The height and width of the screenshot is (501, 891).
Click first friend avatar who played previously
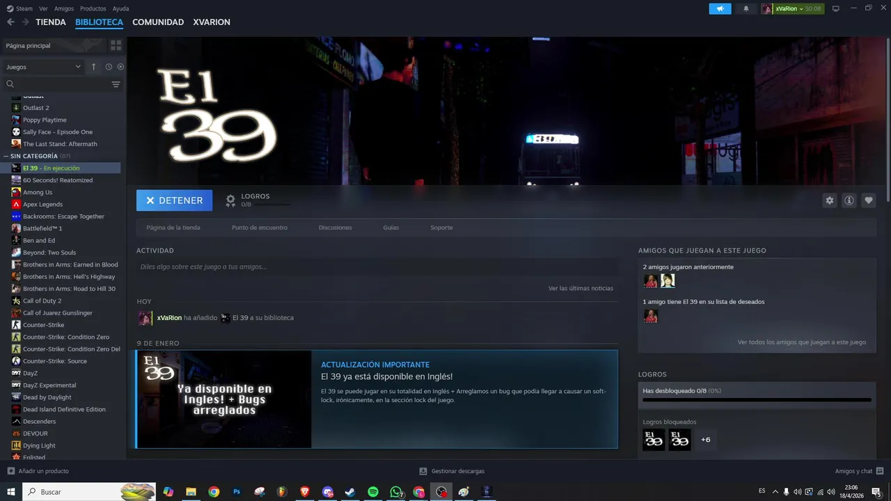[650, 280]
